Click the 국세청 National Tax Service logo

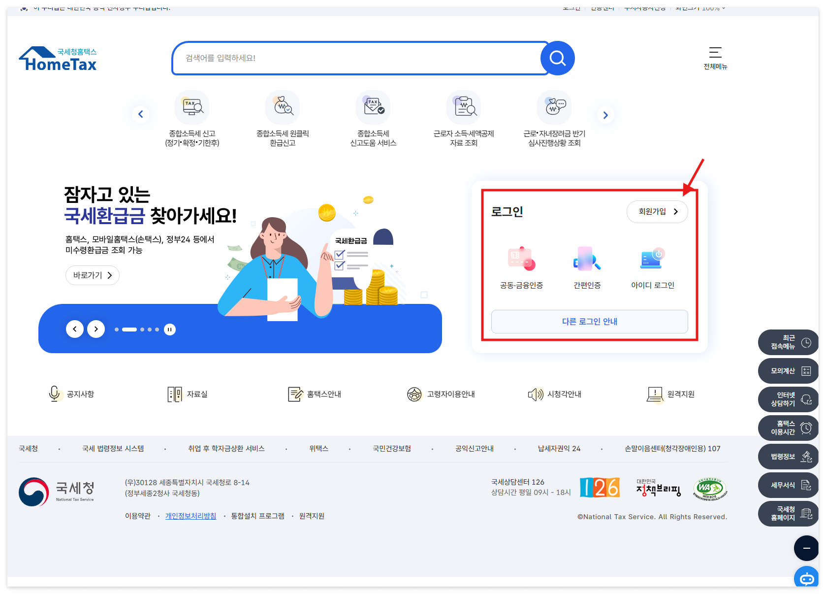click(x=57, y=492)
